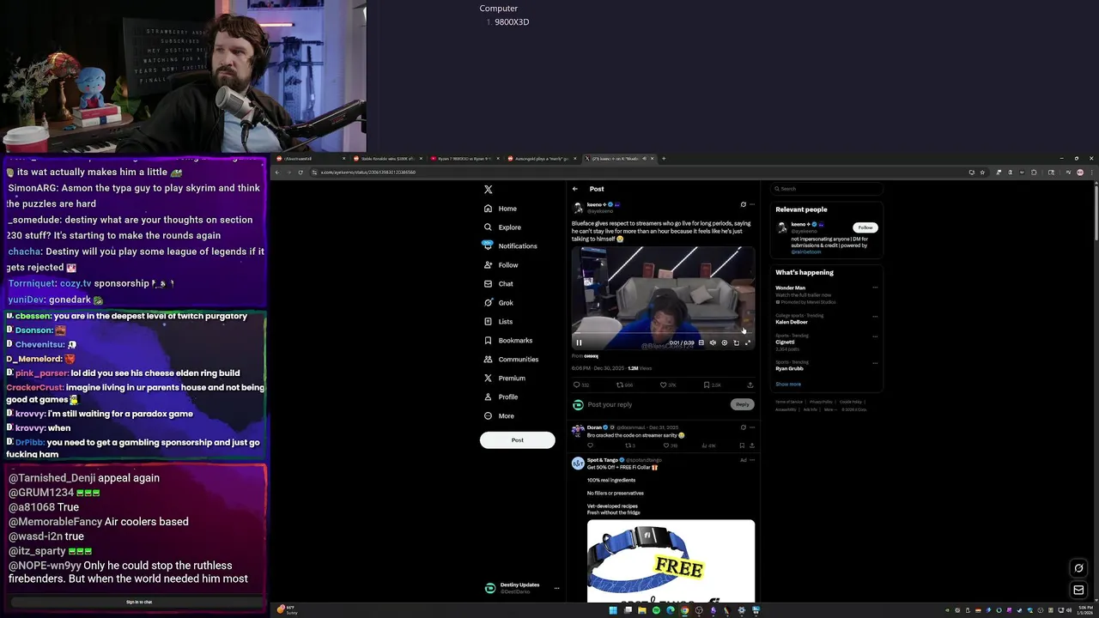Click the Profile icon in the sidebar
1099x618 pixels.
[x=488, y=397]
